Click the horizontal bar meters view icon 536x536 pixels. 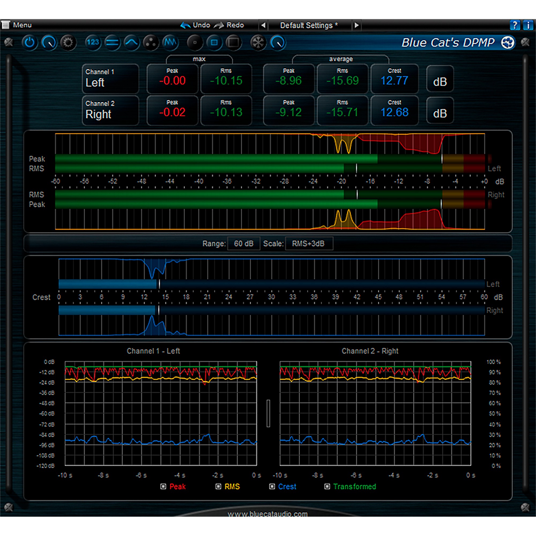tap(112, 42)
